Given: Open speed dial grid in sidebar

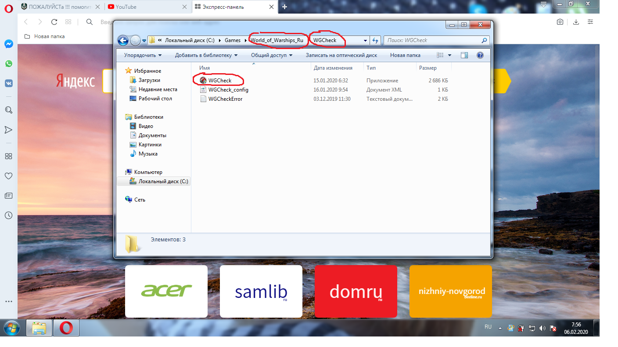Looking at the screenshot, I should [x=8, y=156].
